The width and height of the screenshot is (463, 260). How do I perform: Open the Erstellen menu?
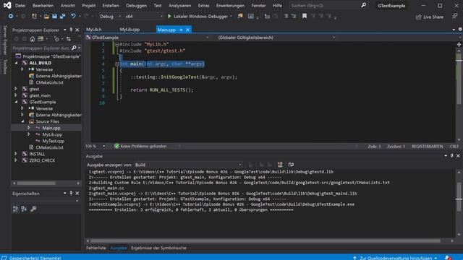coord(111,6)
